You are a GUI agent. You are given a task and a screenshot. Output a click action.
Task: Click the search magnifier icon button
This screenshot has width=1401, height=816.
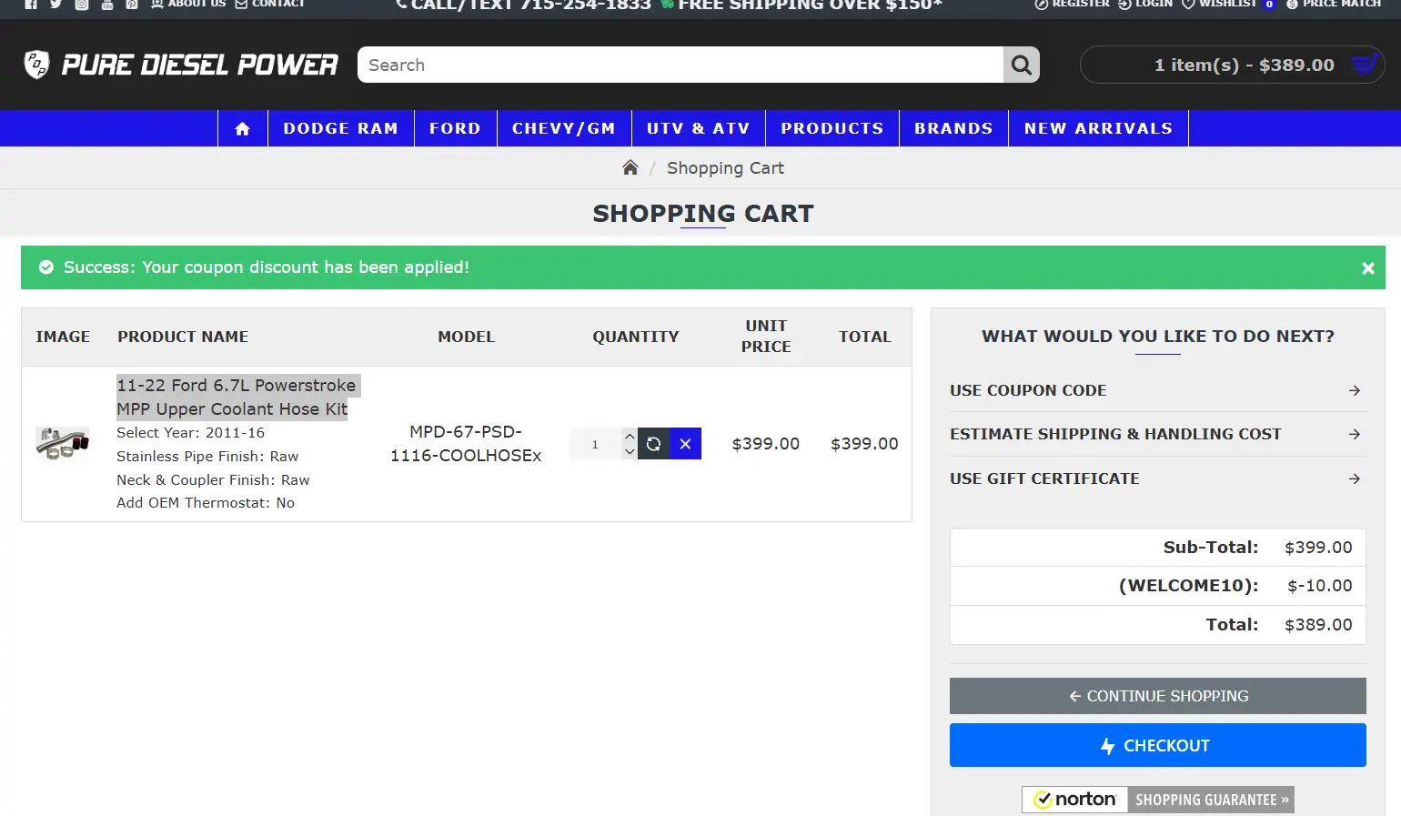click(1021, 65)
